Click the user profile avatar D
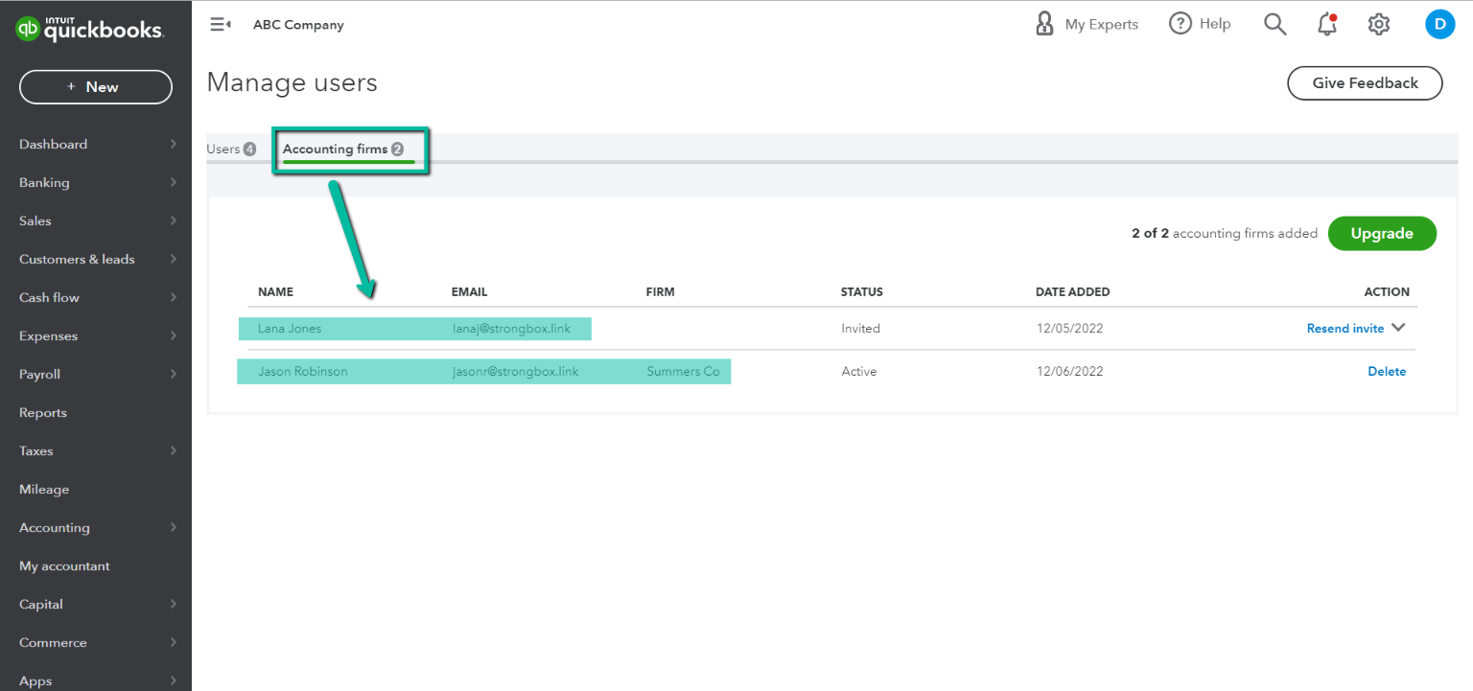 1439,24
